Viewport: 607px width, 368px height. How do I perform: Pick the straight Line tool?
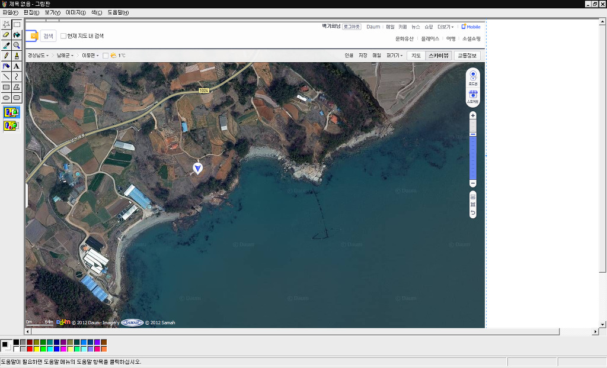coord(6,76)
